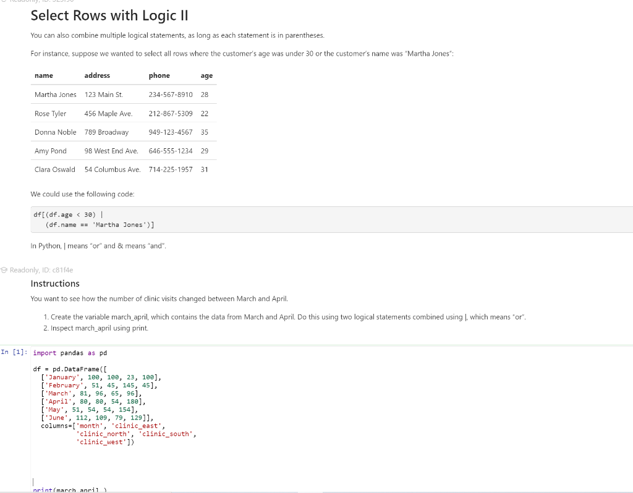Place cursor on the empty line above print
This screenshot has height=493, width=633.
(33, 482)
